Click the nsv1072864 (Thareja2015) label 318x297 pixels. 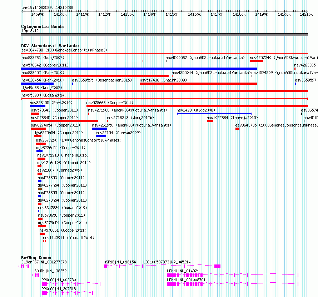(232, 118)
